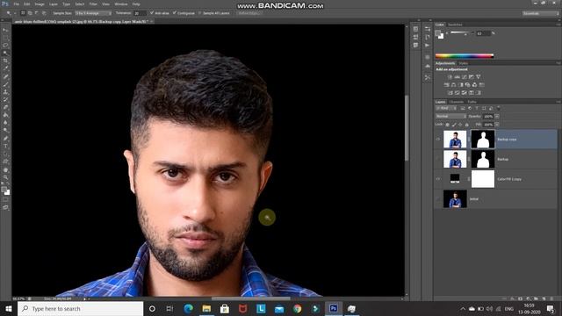Select the Horizontal Type tool

(x=5, y=146)
